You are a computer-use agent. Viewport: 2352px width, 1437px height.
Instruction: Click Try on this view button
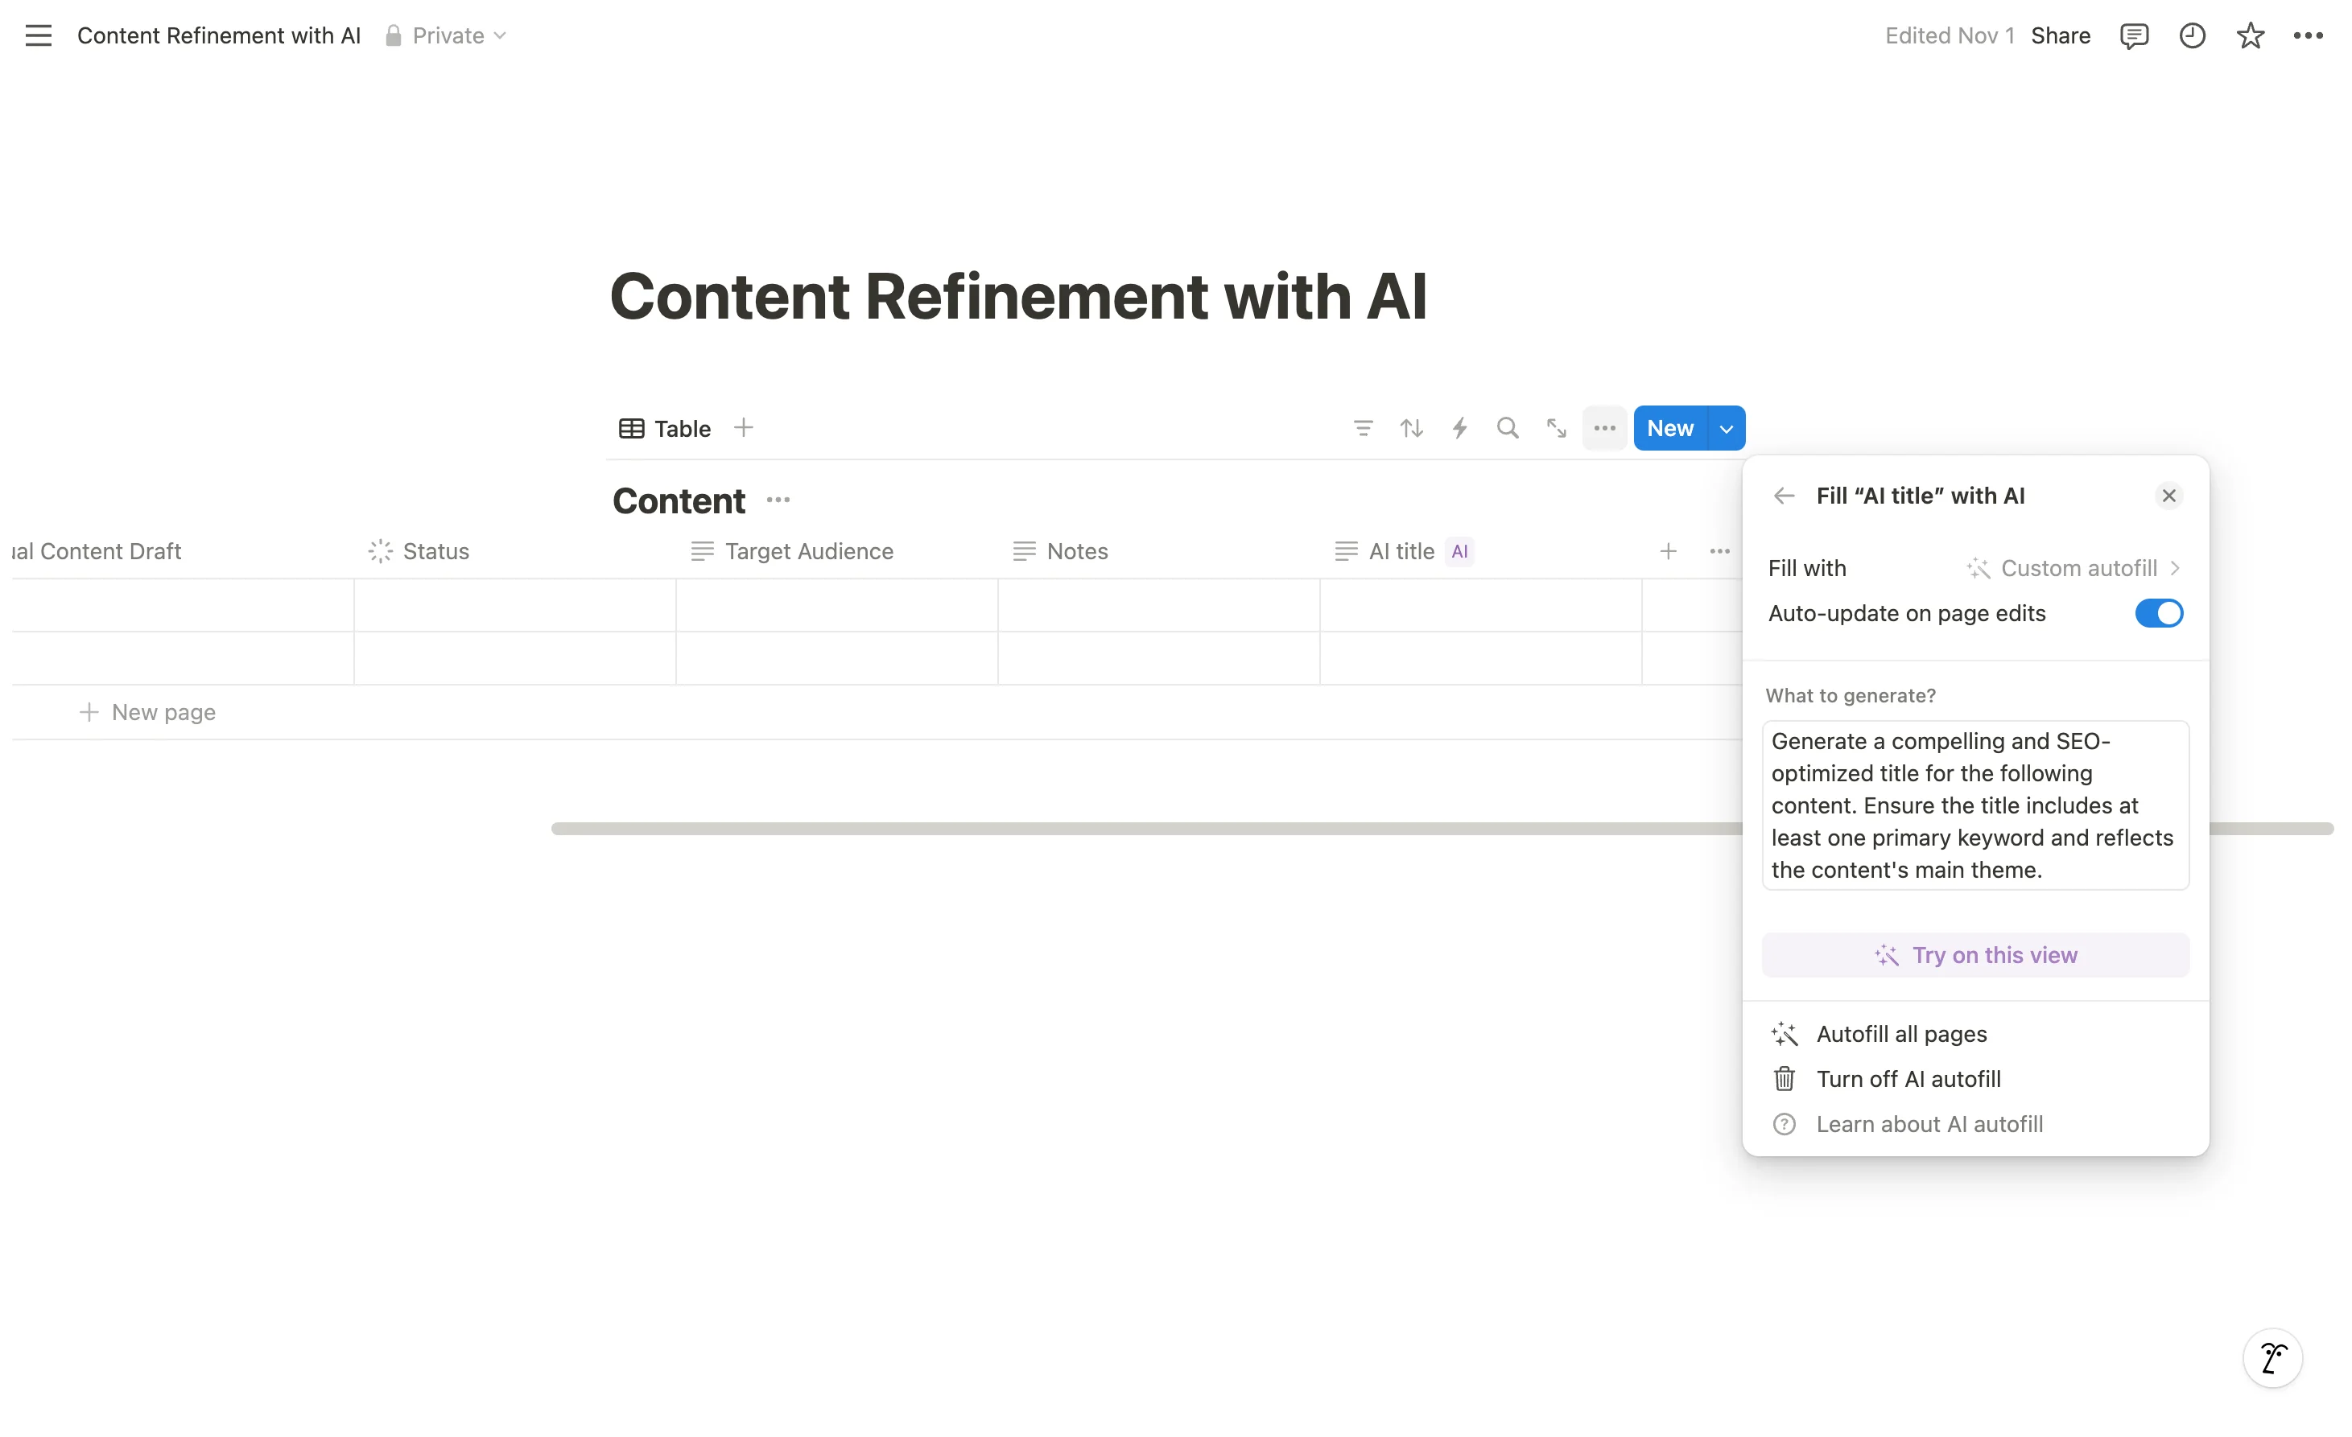point(1975,955)
